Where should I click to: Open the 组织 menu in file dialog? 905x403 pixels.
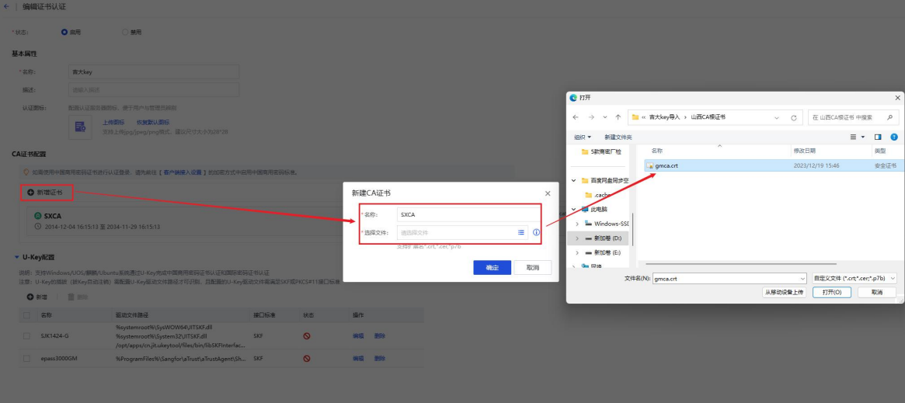click(583, 137)
